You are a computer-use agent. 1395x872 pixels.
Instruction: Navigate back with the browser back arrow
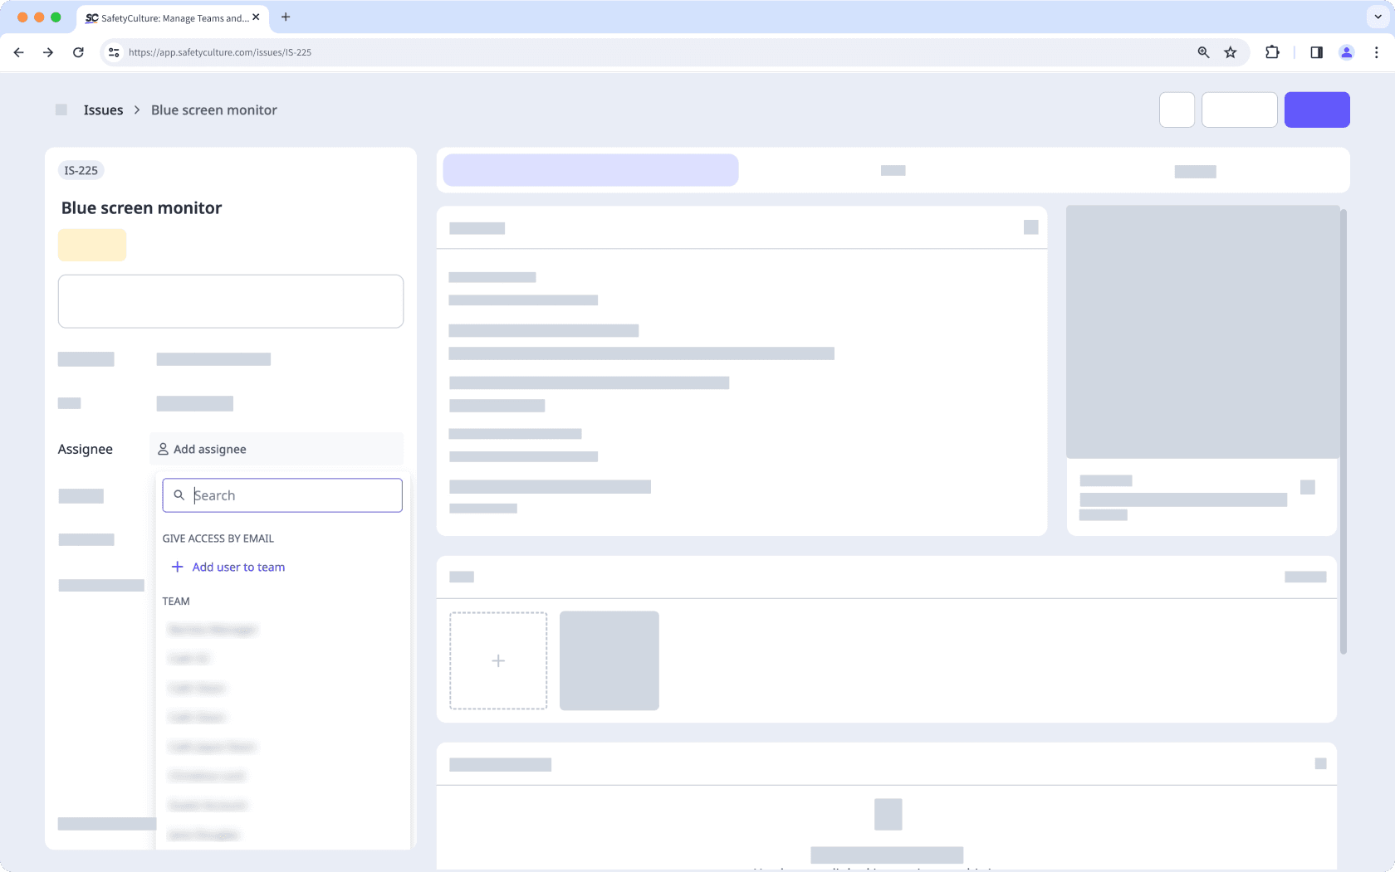click(18, 51)
